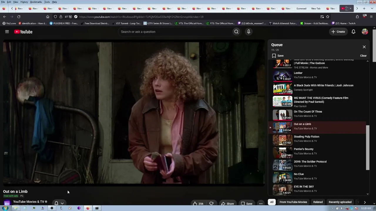
Task: Go to the browser home page
Action: (x=48, y=17)
